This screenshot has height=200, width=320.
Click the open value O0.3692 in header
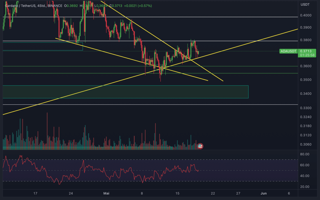71,6
